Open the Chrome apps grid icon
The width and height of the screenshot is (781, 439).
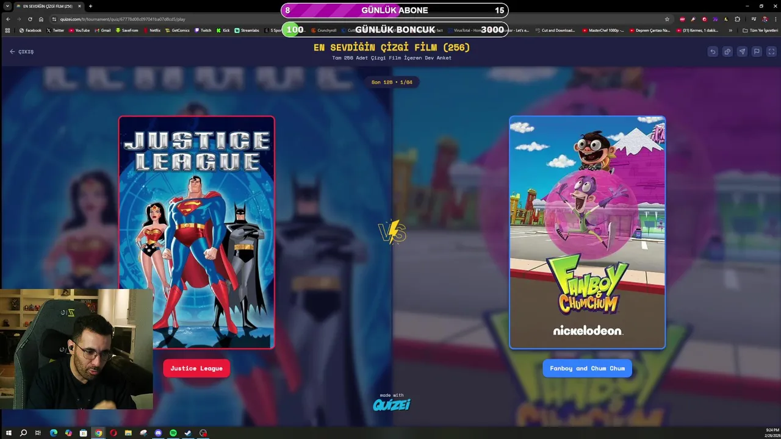click(7, 30)
